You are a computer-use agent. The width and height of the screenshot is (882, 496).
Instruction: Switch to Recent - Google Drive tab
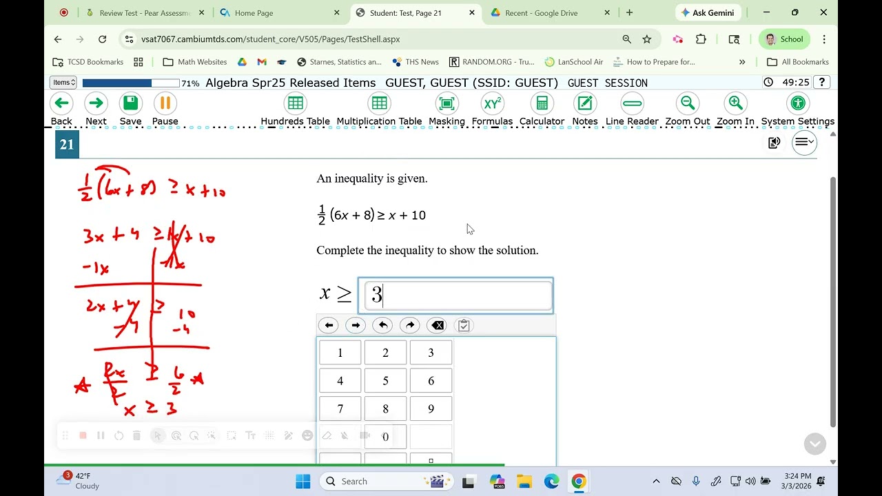click(x=551, y=12)
